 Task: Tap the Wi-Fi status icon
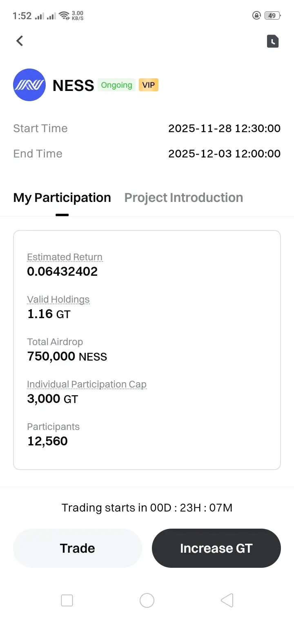pos(64,16)
